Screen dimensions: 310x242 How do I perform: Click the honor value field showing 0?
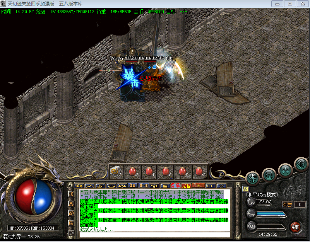[300, 205]
